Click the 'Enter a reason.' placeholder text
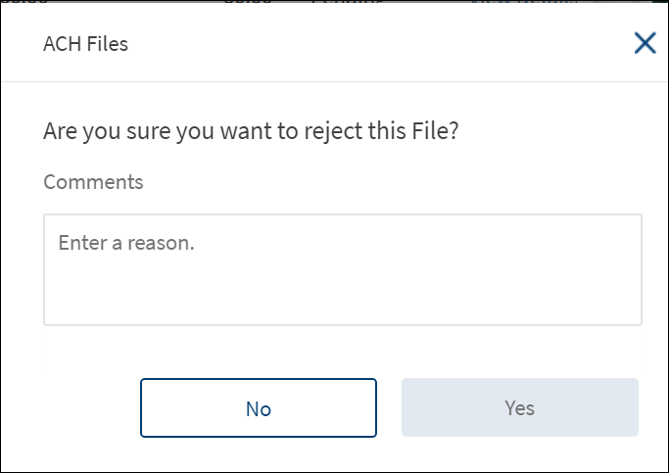The height and width of the screenshot is (473, 669). 126,242
